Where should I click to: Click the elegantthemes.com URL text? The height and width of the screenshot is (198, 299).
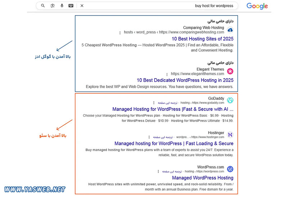(x=198, y=74)
